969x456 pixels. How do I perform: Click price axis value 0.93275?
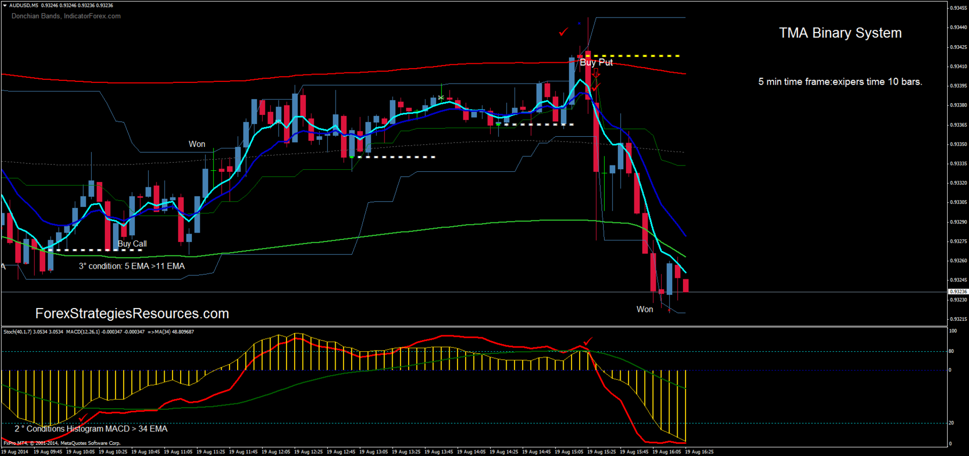[958, 241]
